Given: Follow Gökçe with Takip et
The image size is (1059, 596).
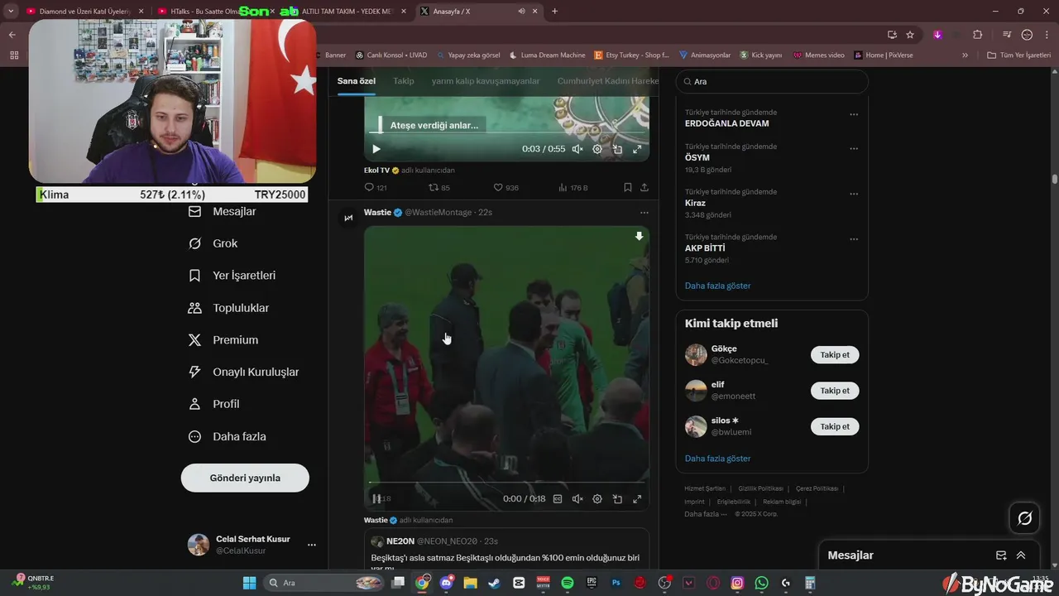Looking at the screenshot, I should (x=835, y=355).
